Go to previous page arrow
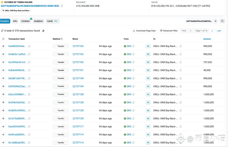Image resolution: width=228 pixels, height=147 pixels. click(191, 31)
